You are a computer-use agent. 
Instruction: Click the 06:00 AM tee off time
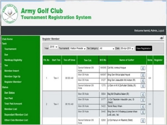pyautogui.click(x=69, y=78)
